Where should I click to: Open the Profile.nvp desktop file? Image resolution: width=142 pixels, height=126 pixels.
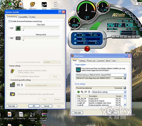[x=21, y=116]
